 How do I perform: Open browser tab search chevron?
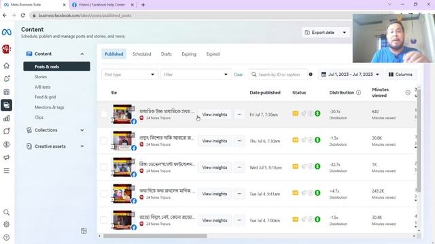click(389, 5)
